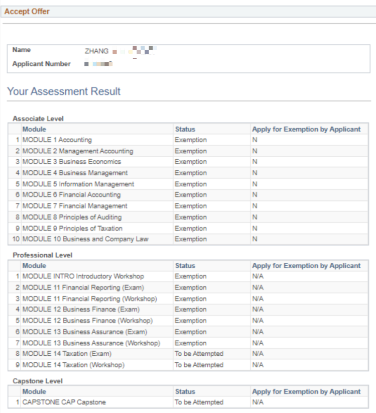The image size is (376, 413).
Task: Click MODULE 12 Business Finance (Workshop)
Action: point(88,321)
